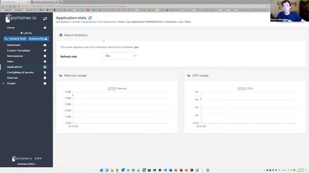
Task: Open ConfigMaps & Secrets
Action: [20, 73]
